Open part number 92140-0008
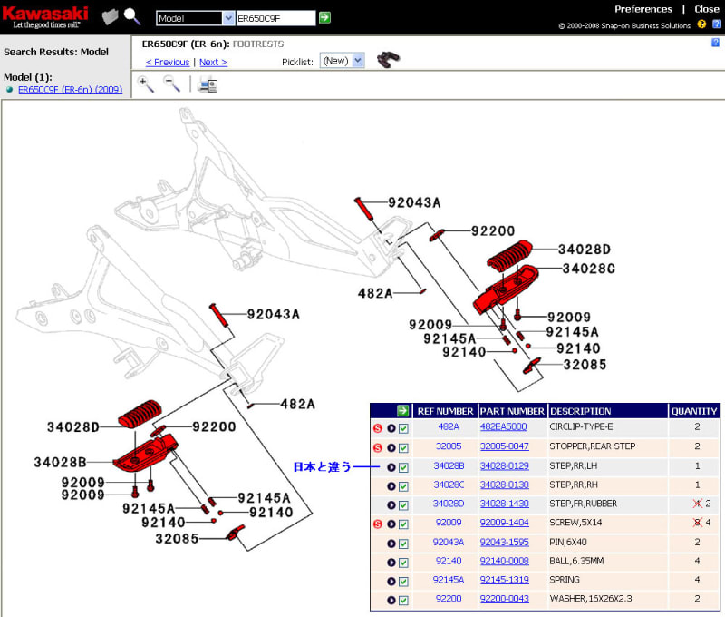Screen dimensions: 725x617 click(505, 561)
